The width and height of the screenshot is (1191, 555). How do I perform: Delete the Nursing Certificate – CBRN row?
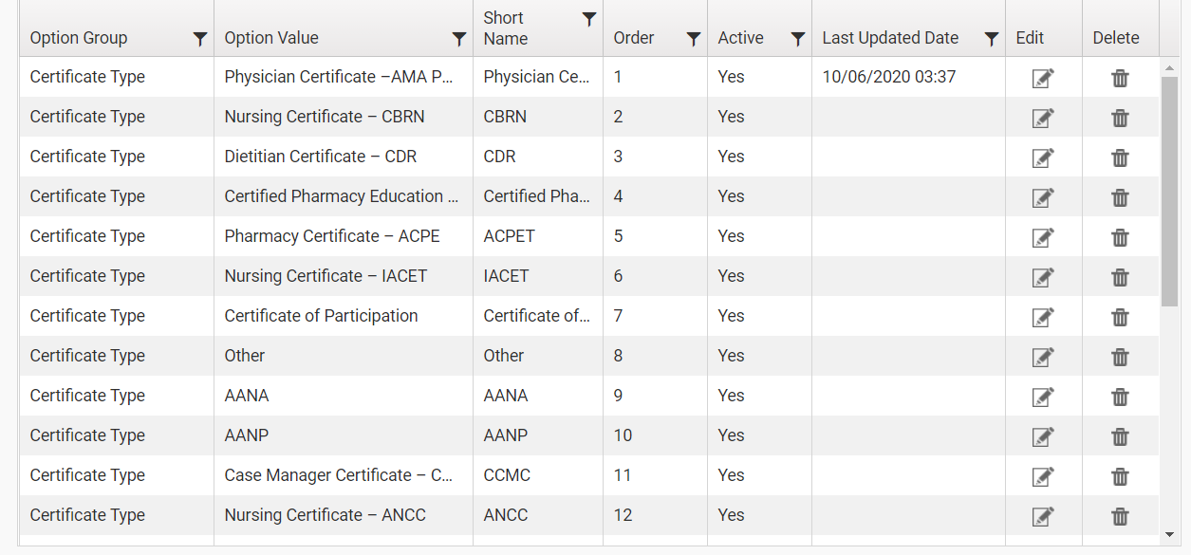[1120, 118]
